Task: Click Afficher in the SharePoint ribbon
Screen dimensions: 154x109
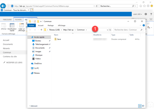Action: 4,26
